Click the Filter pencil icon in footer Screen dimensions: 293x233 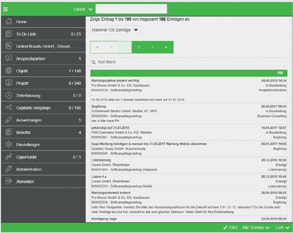click(226, 228)
